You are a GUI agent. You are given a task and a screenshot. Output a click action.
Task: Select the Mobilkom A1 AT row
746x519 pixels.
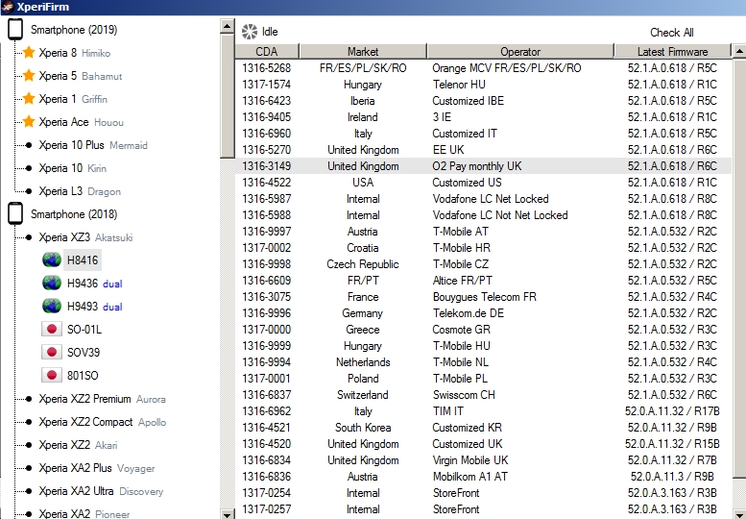click(x=483, y=476)
